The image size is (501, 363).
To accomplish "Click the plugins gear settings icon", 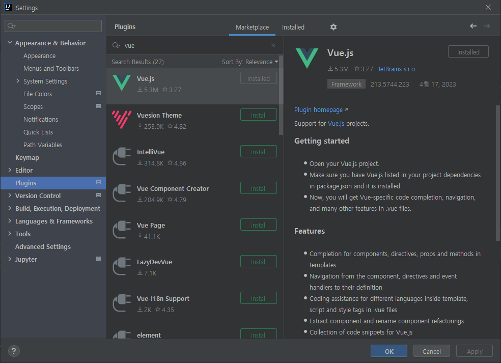I will [333, 27].
